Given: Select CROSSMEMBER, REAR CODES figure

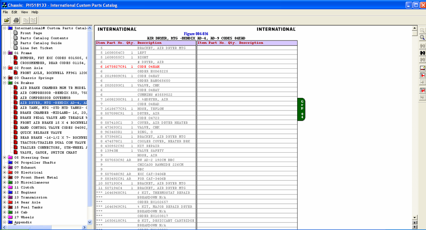Looking at the screenshot, I should (54, 63).
